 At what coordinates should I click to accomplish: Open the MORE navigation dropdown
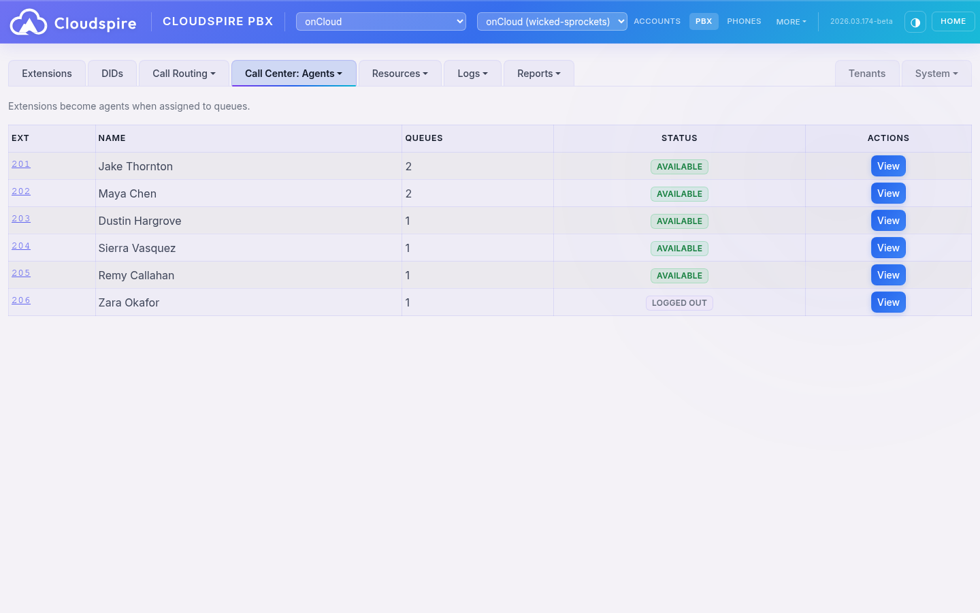[791, 21]
